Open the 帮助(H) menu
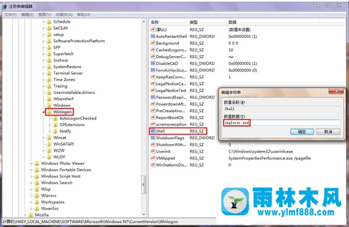 84,15
